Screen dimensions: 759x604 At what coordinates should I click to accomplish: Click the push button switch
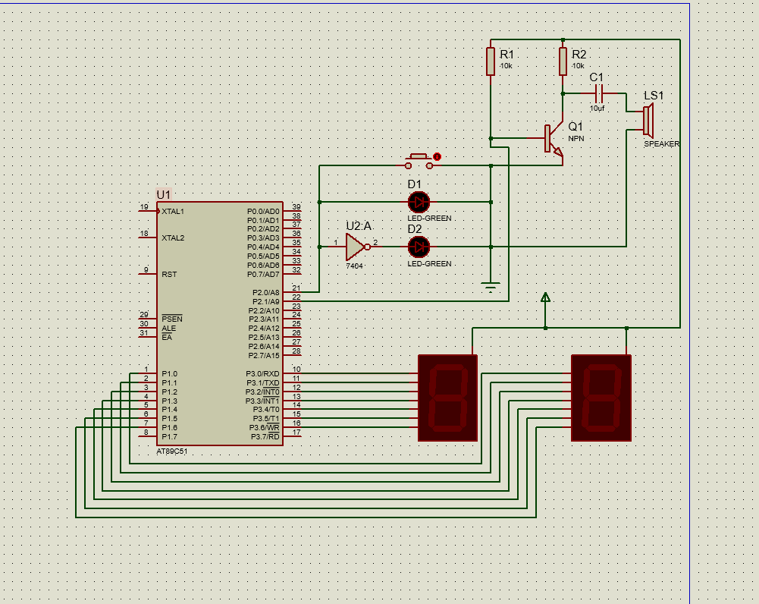[419, 162]
